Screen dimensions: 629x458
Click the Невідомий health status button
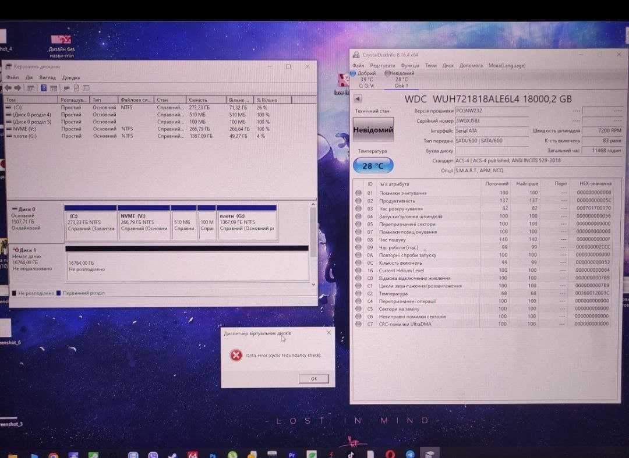(x=373, y=129)
